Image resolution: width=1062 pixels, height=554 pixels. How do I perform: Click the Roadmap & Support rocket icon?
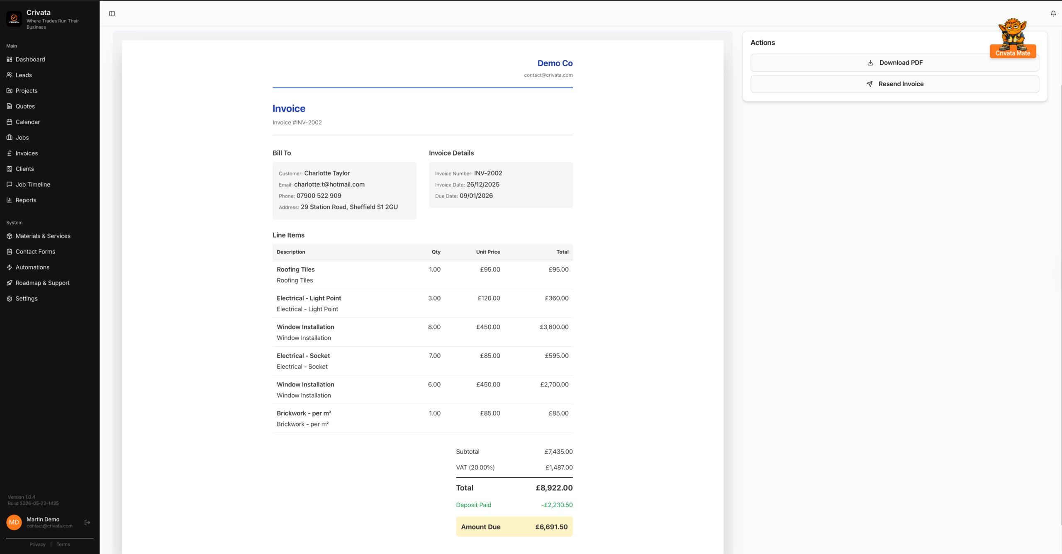10,283
